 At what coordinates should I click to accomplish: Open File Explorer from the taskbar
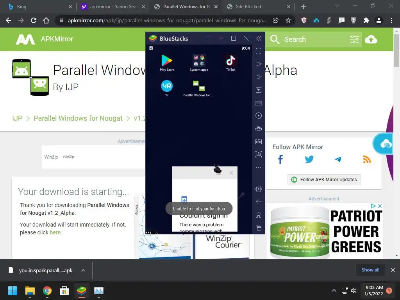coord(30,291)
